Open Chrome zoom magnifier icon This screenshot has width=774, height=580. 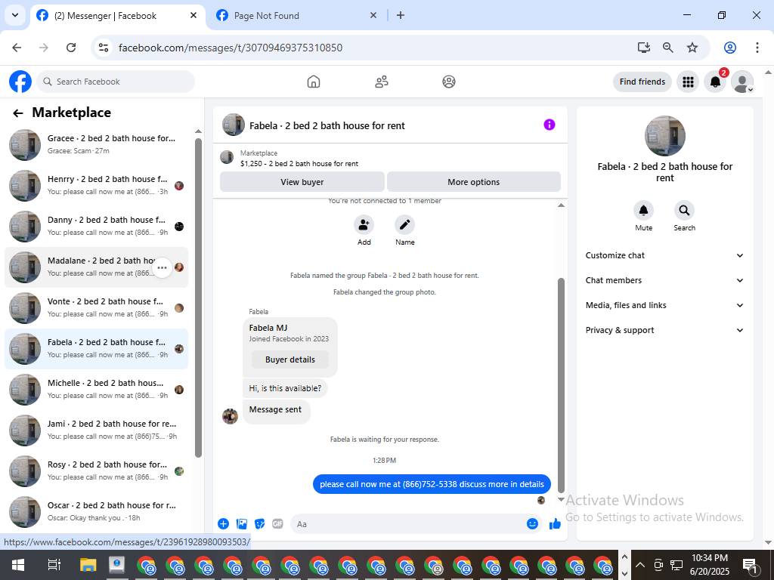coord(668,48)
